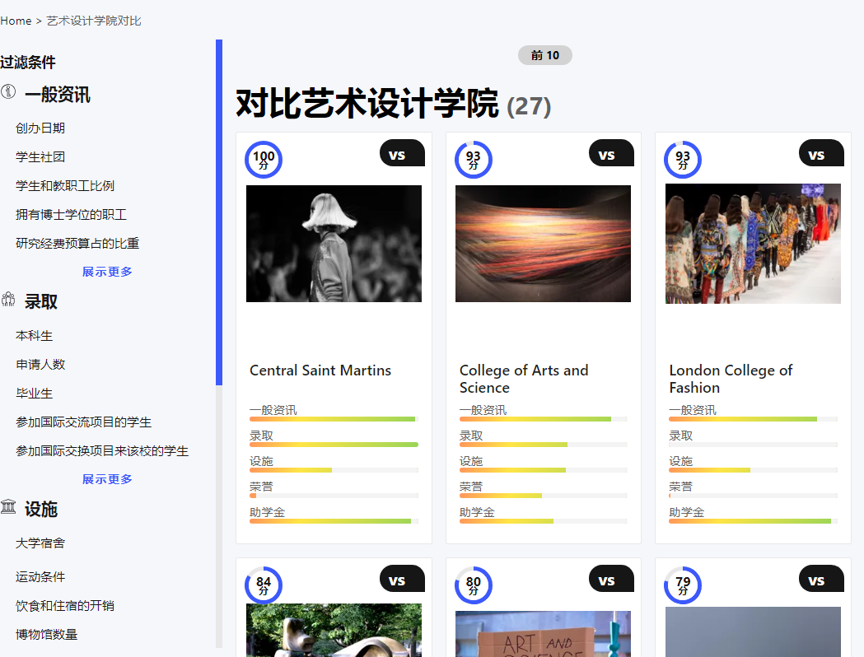864x657 pixels.
Task: Select 参加国际交流项目的学生 filter
Action: (x=83, y=422)
